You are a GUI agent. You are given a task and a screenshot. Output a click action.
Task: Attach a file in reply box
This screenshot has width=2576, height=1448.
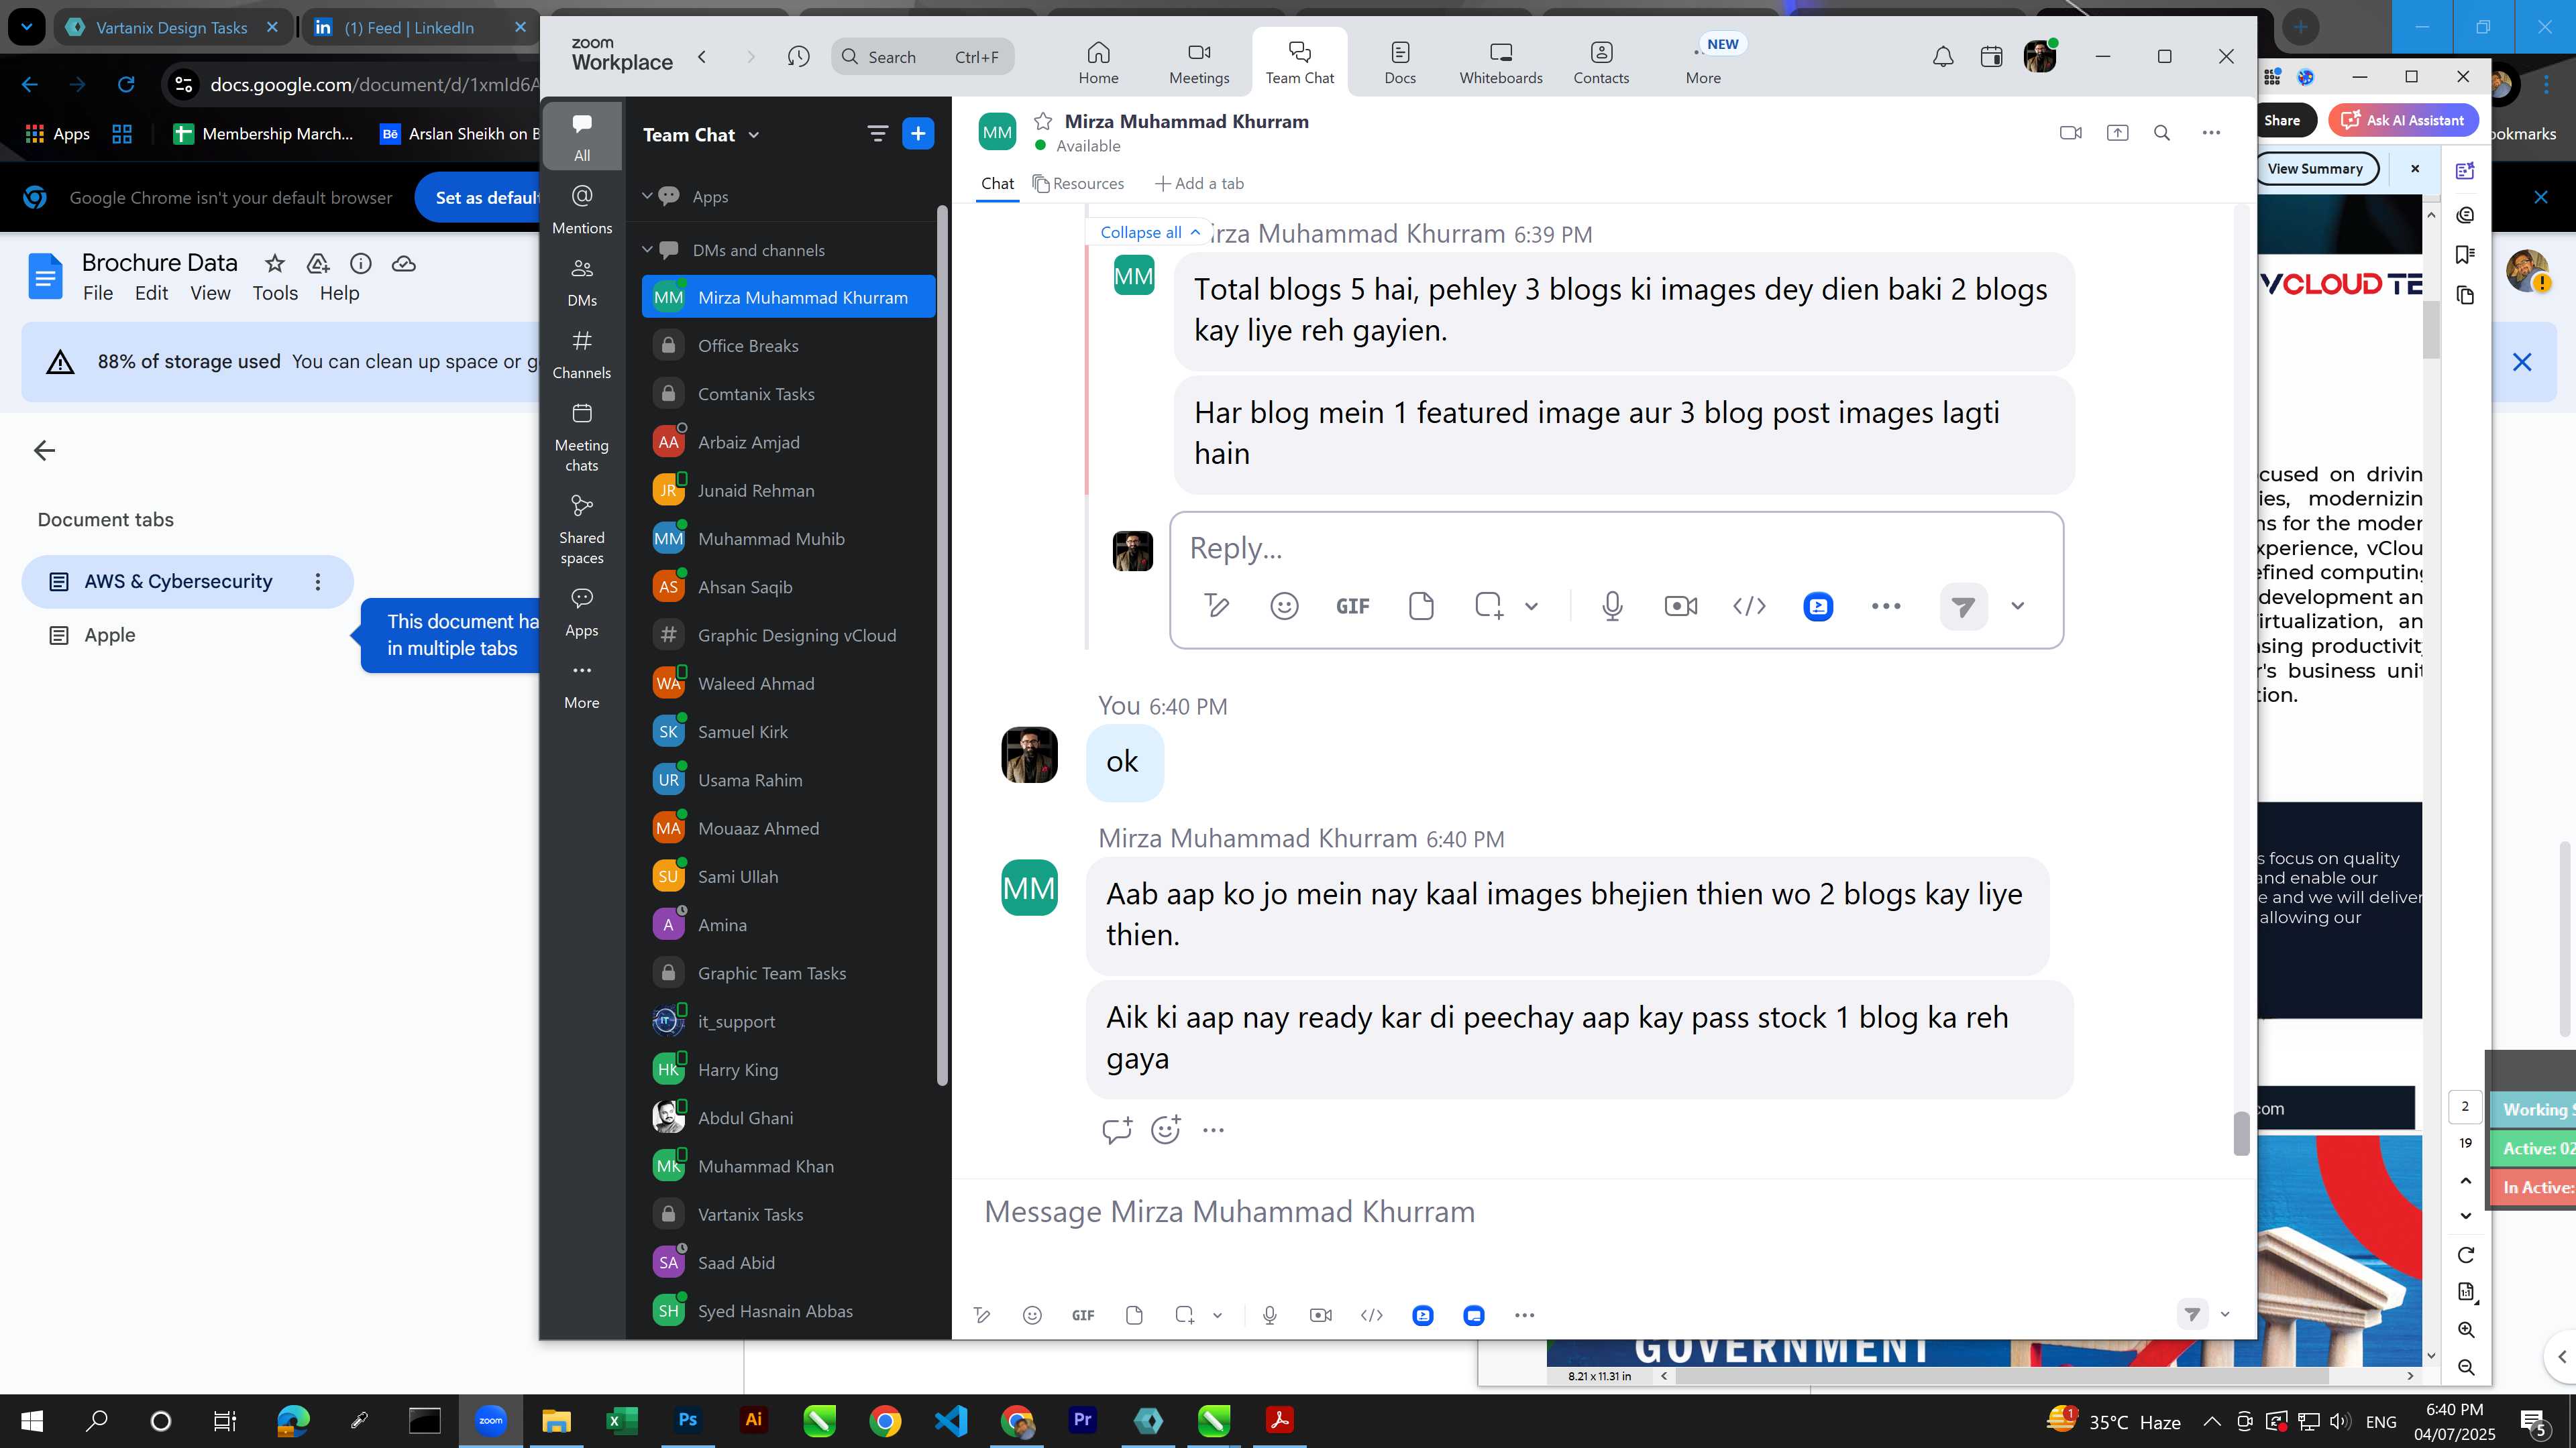(1420, 605)
